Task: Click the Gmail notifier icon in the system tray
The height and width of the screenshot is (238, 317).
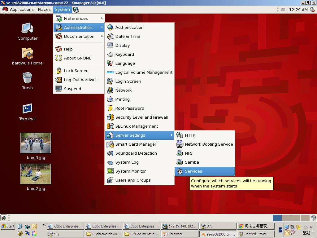Action: pos(292,232)
